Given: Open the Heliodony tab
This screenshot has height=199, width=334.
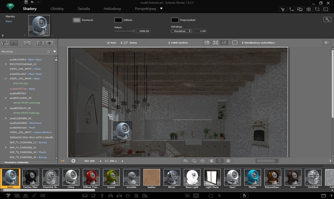Looking at the screenshot, I should pos(112,9).
